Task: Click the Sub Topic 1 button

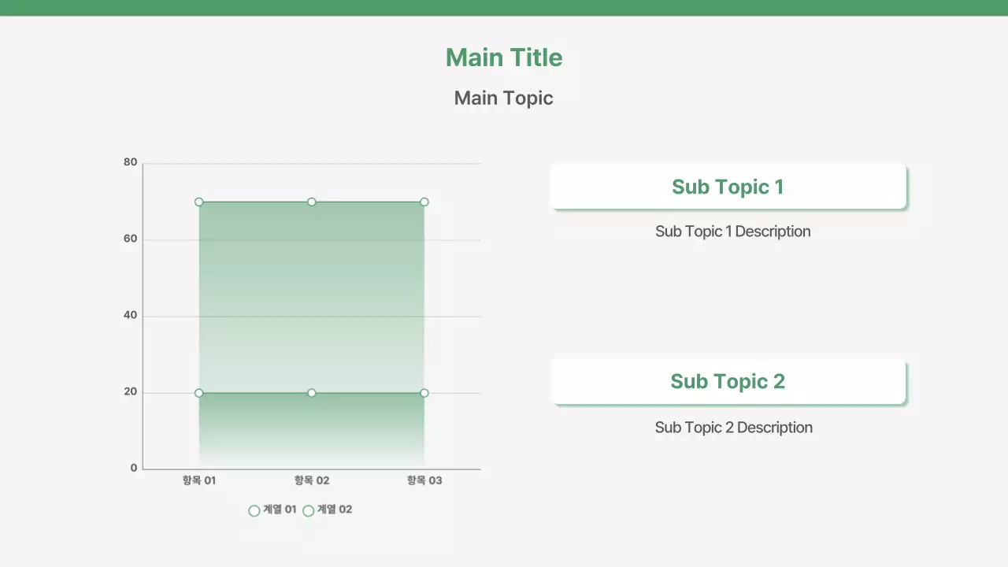Action: pyautogui.click(x=728, y=186)
